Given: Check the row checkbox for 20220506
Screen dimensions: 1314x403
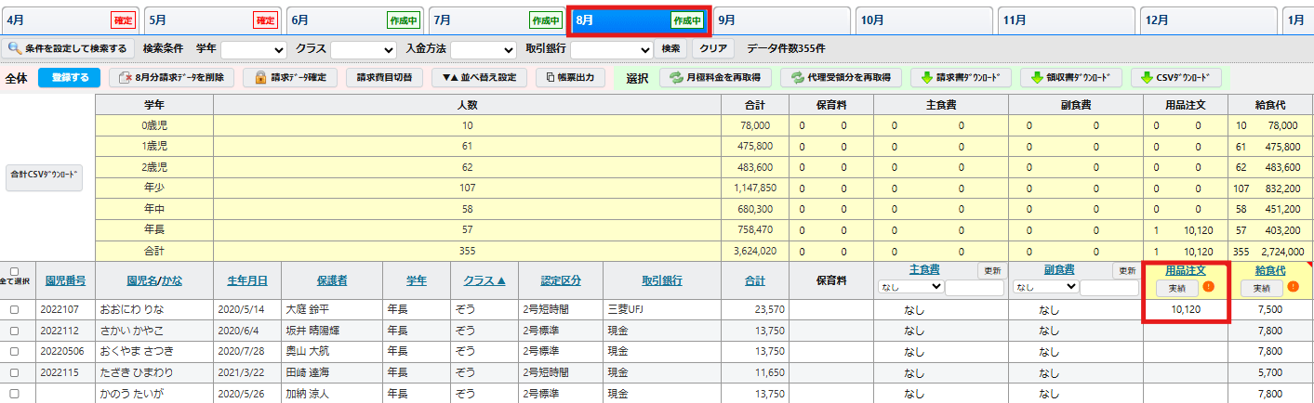Looking at the screenshot, I should [x=14, y=351].
